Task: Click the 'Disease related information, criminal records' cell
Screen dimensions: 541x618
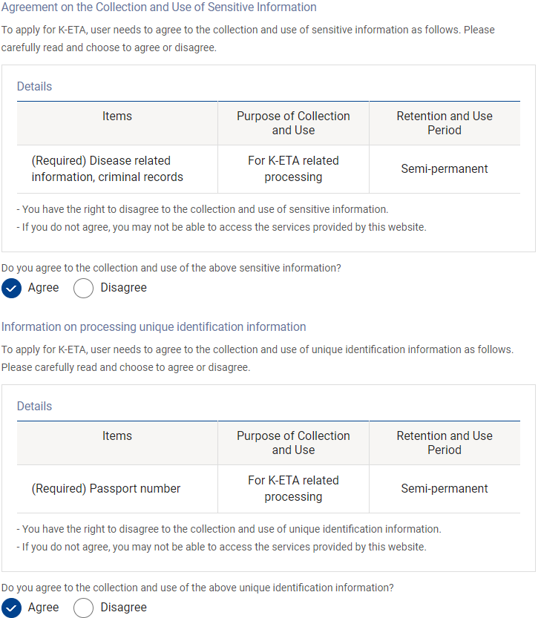Action: pos(107,169)
